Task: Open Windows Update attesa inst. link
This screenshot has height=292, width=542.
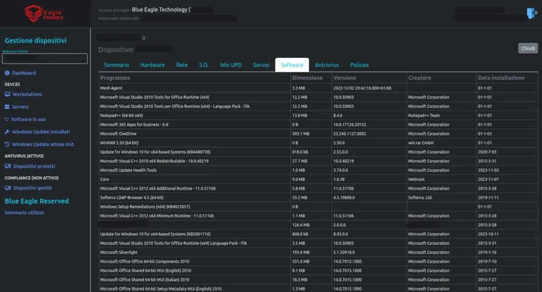Action: click(43, 144)
